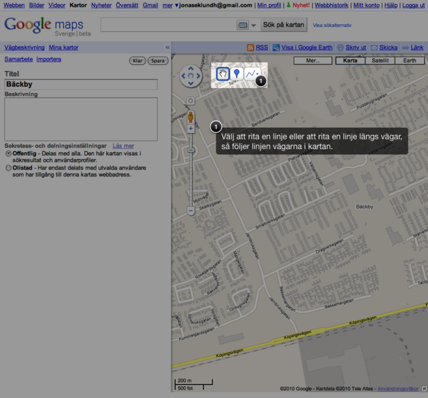Switch to Earth map view

click(409, 61)
